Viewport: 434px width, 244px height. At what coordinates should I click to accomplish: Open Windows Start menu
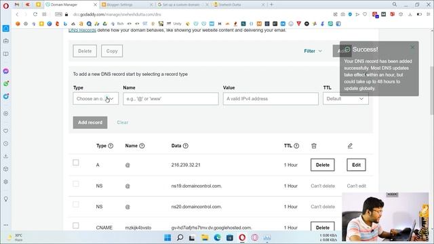(167, 237)
